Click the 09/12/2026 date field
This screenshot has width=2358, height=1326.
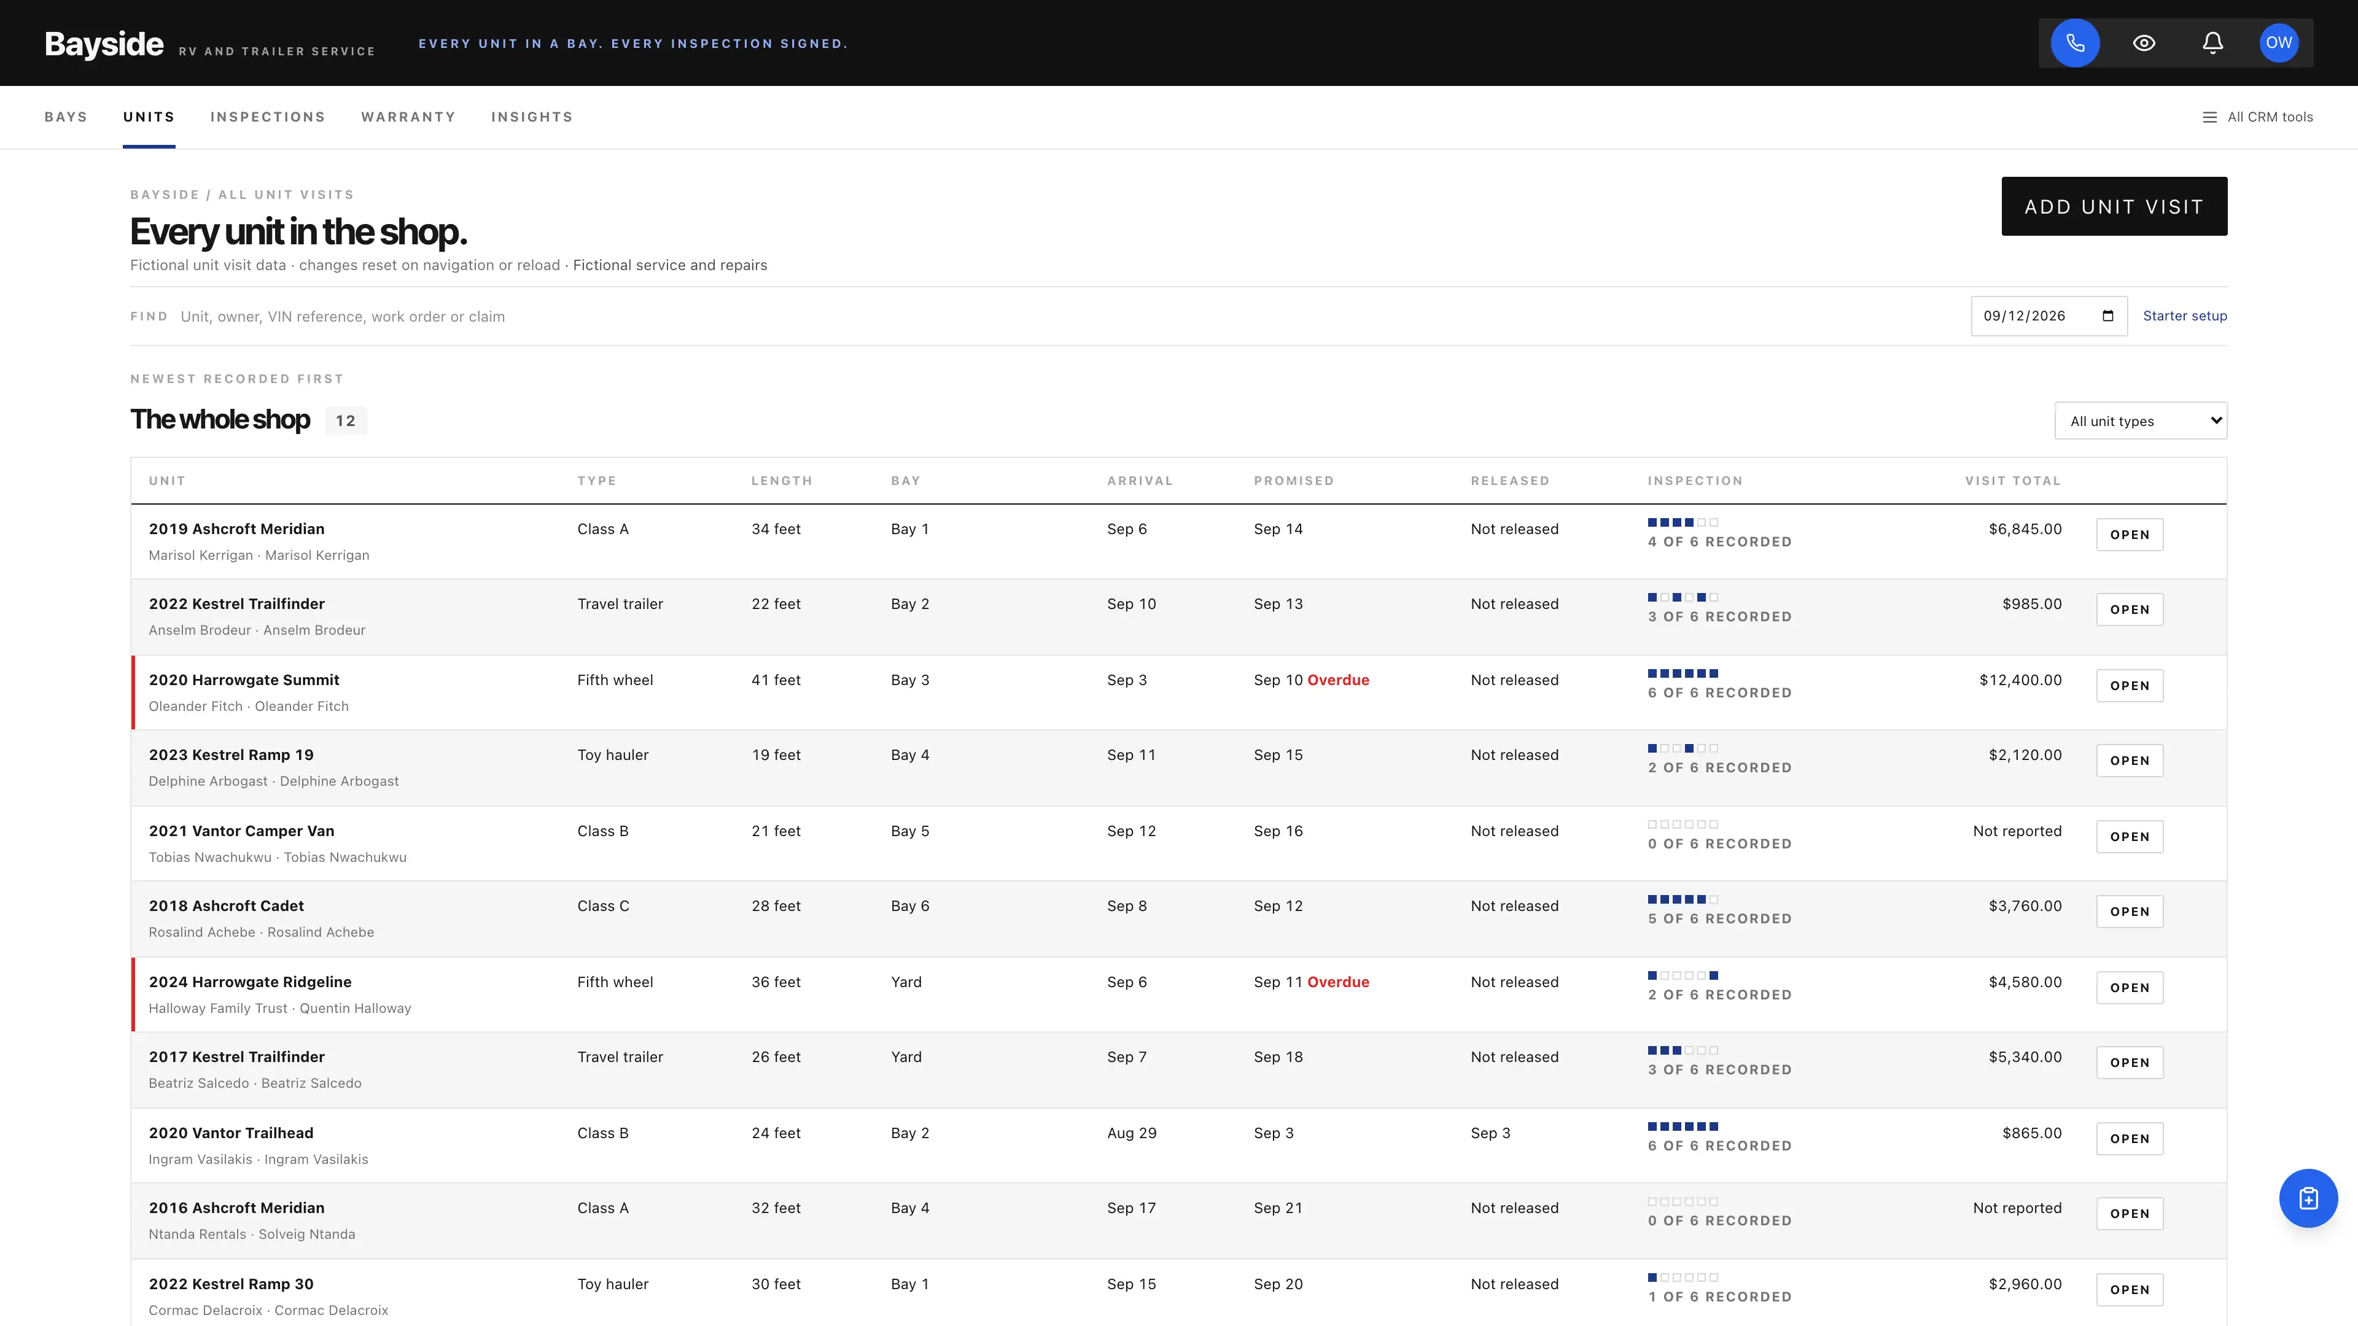(2049, 316)
